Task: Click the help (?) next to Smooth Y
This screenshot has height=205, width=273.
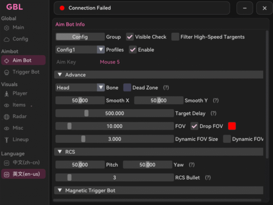Action: [x=216, y=100]
